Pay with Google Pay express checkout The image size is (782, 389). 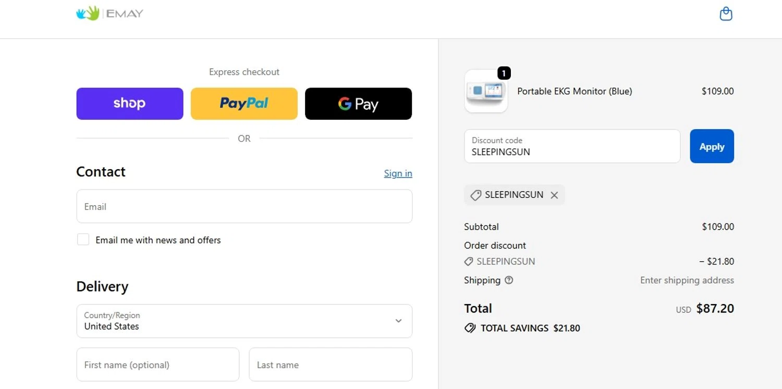click(358, 104)
